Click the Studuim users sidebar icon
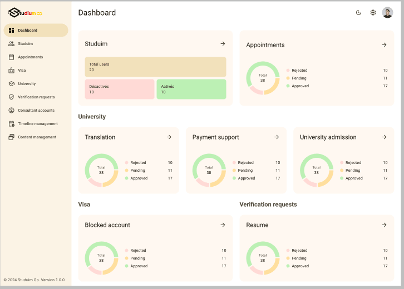Image resolution: width=404 pixels, height=289 pixels. pos(12,44)
